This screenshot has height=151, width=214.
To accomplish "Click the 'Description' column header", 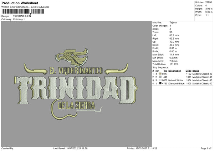I will point(175,71).
